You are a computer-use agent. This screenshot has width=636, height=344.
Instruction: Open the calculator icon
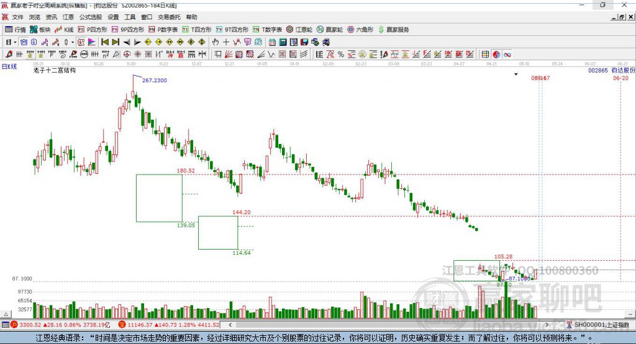(283, 42)
